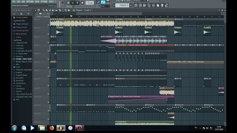Open the PATTERNS menu
The width and height of the screenshot is (237, 133).
(30, 1)
